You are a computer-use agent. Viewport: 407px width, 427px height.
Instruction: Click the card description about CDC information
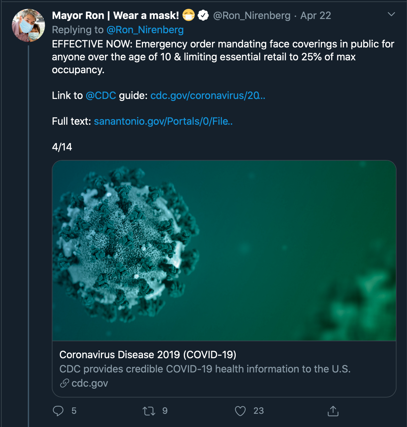[x=205, y=369]
